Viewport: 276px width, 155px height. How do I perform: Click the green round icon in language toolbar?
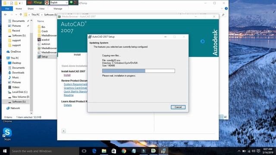click(71, 3)
